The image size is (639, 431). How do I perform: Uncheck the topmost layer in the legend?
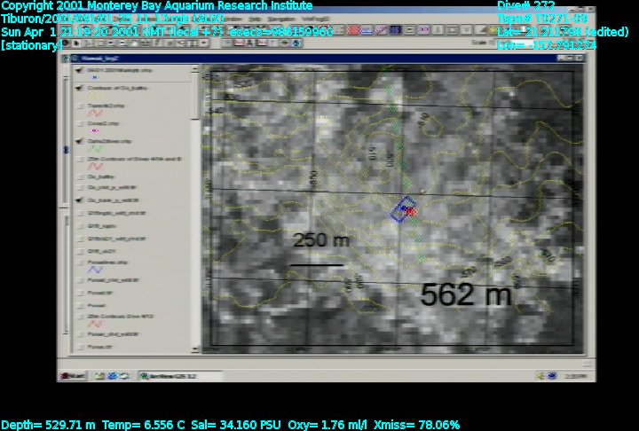tap(81, 69)
